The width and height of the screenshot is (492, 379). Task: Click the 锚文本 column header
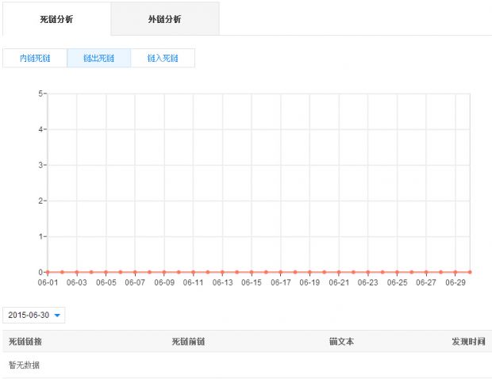pyautogui.click(x=341, y=342)
